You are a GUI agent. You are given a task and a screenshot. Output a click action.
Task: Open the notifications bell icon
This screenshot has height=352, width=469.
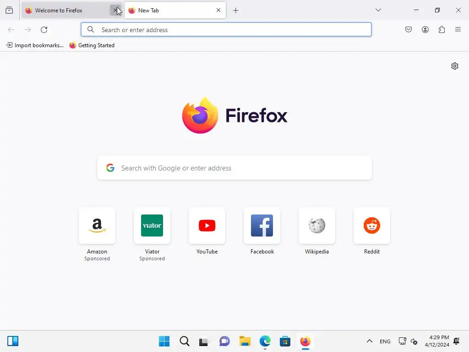click(x=457, y=341)
